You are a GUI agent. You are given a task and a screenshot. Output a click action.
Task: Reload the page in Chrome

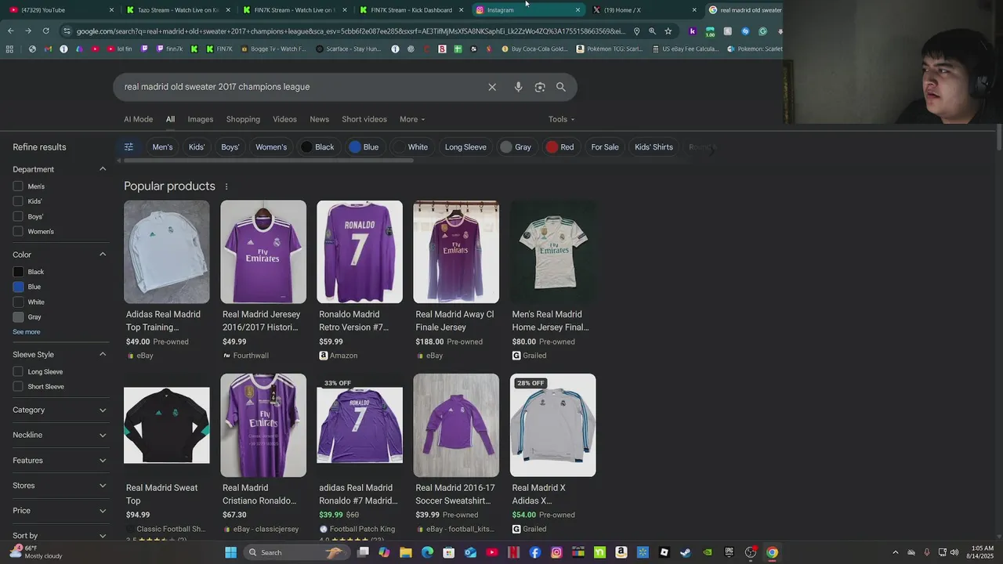pos(45,31)
